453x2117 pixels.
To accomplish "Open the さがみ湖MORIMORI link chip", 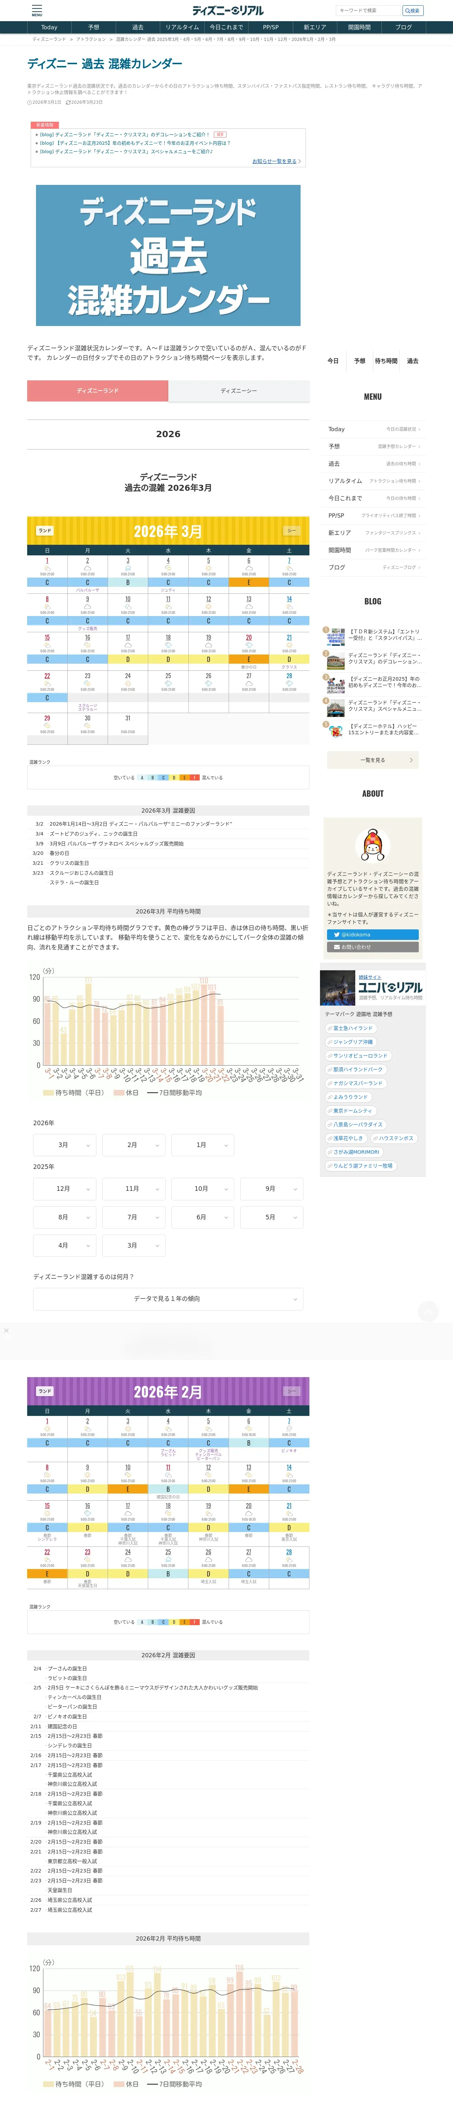I will [354, 1152].
